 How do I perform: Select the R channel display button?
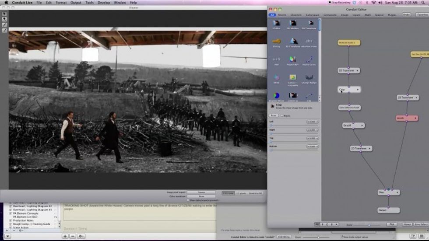pos(322,224)
